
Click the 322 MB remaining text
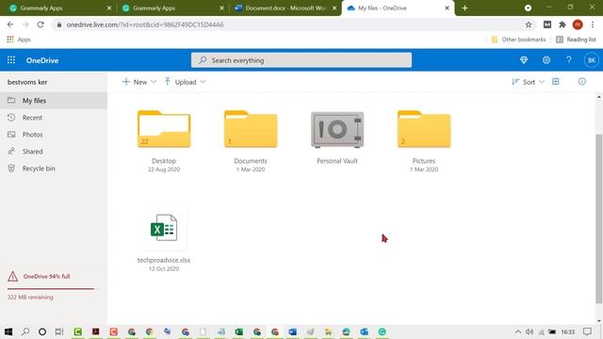tap(30, 298)
